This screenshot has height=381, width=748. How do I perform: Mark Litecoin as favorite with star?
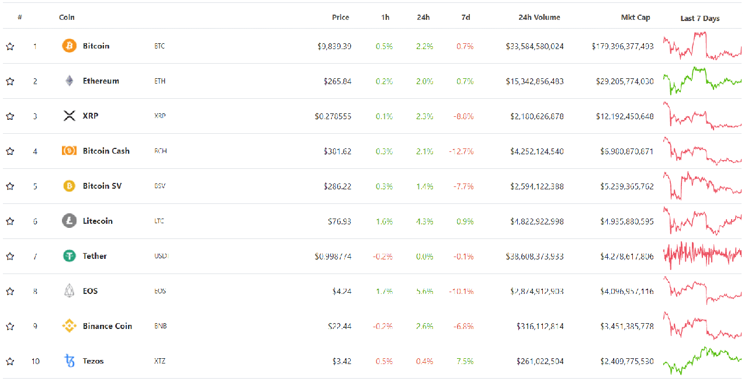click(10, 221)
